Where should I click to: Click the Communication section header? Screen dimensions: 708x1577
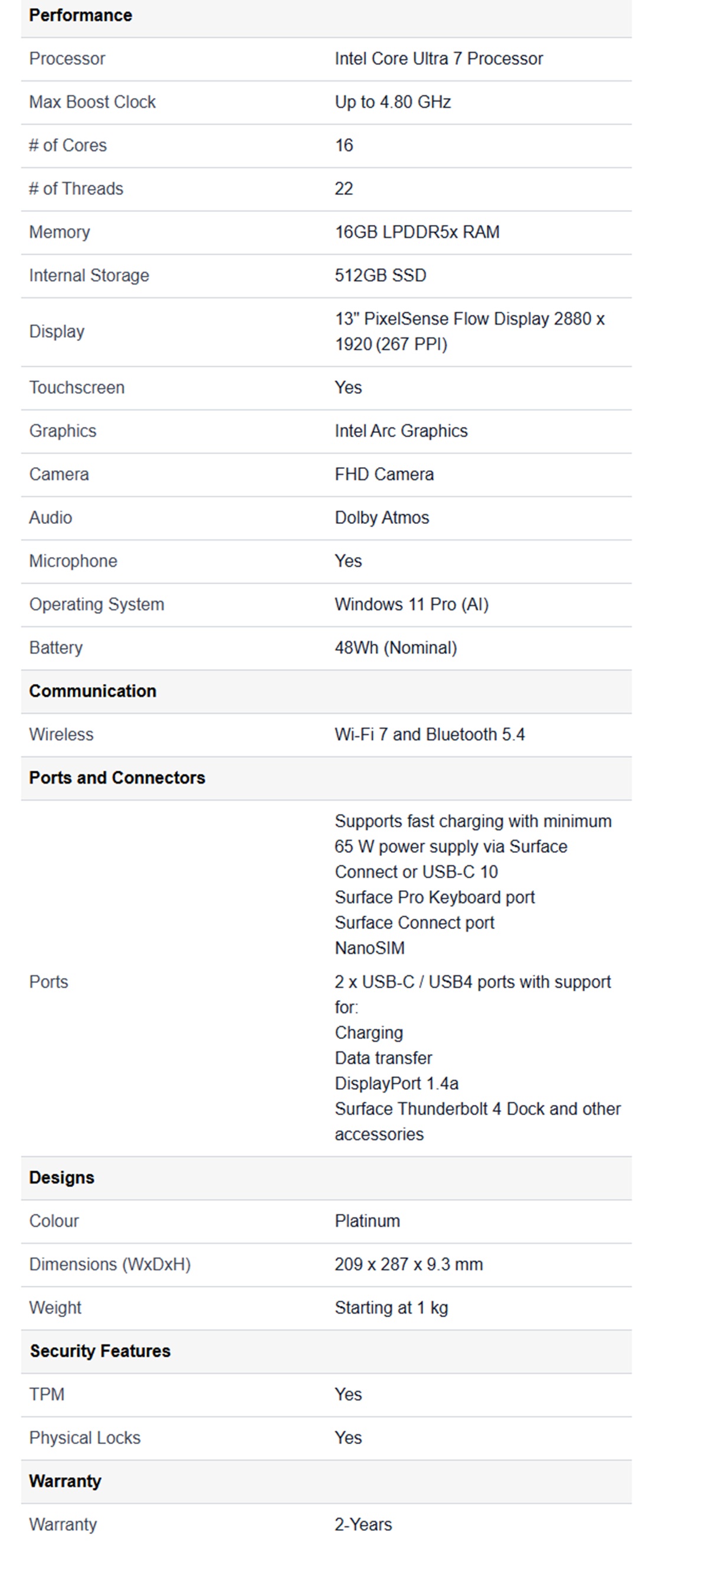(92, 691)
